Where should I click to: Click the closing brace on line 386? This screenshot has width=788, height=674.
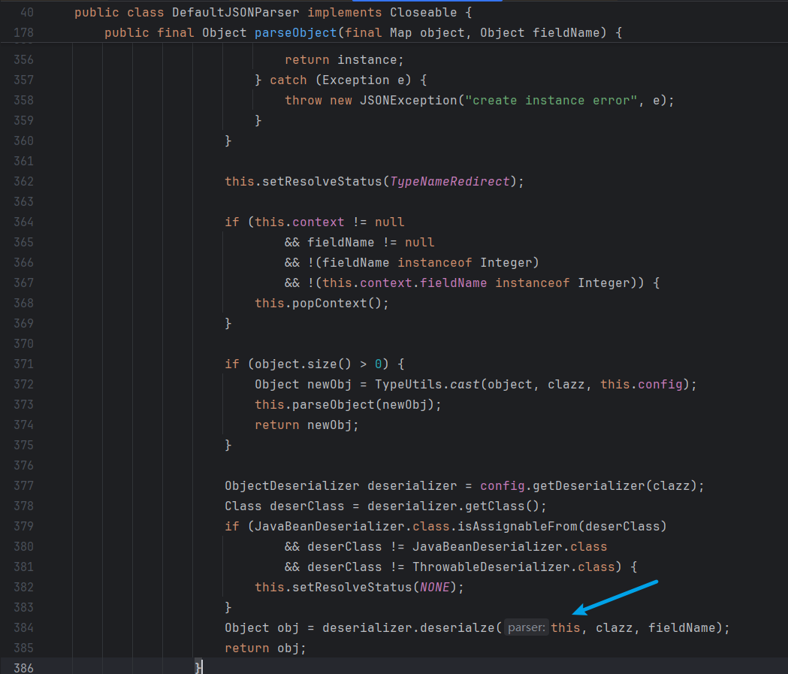(x=198, y=668)
